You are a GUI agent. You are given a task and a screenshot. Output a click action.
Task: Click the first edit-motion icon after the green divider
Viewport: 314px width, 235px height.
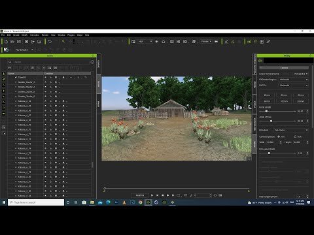[226, 41]
